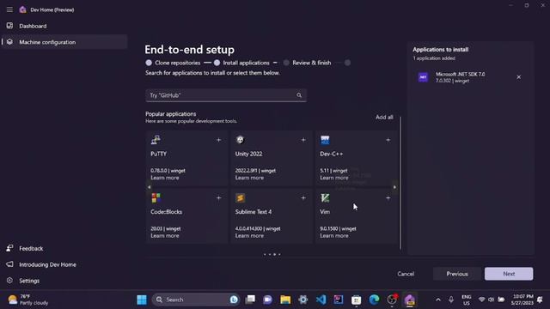Add Unity 2022 to install list
The image size is (550, 309).
[303, 140]
